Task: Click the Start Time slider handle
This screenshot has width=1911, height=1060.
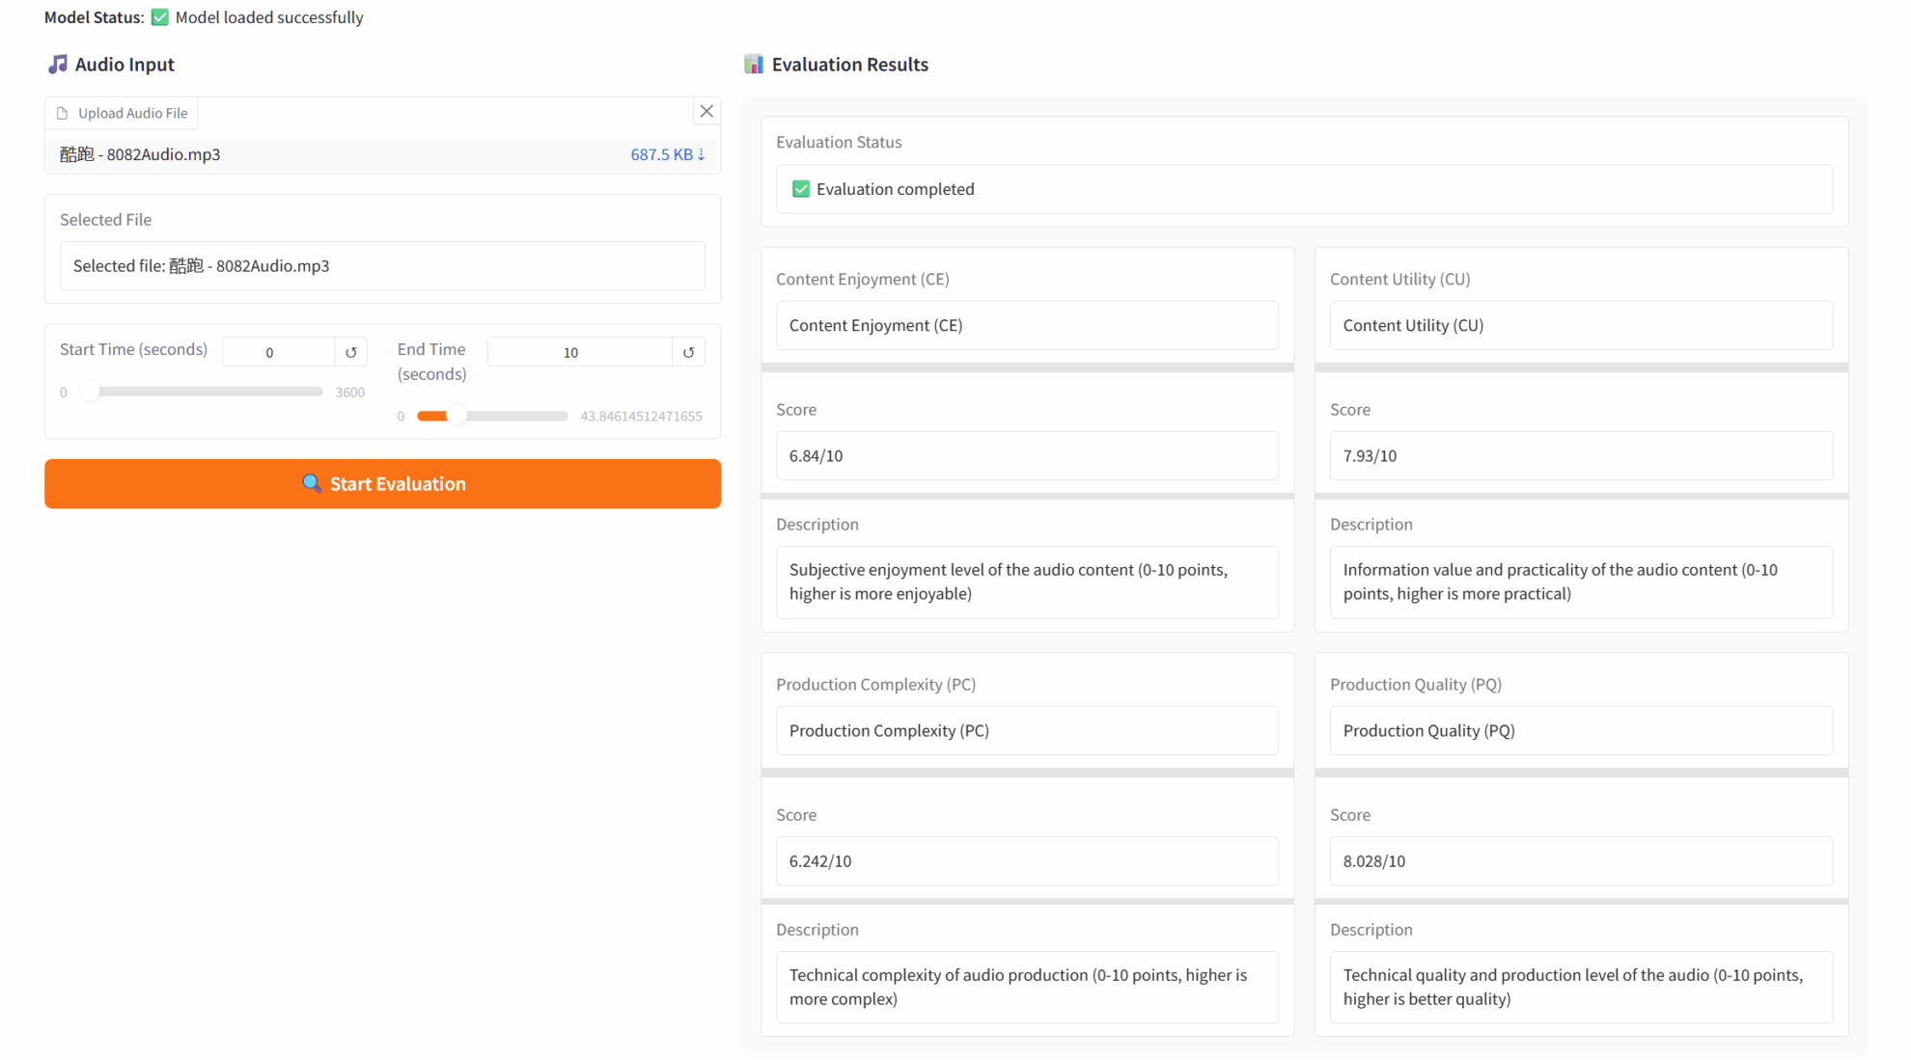Action: click(89, 392)
